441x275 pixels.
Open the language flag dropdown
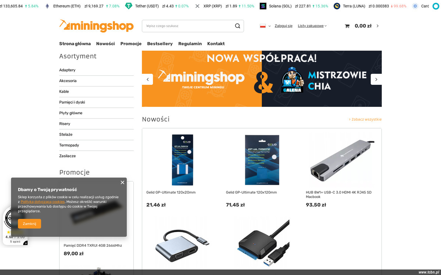click(x=265, y=26)
